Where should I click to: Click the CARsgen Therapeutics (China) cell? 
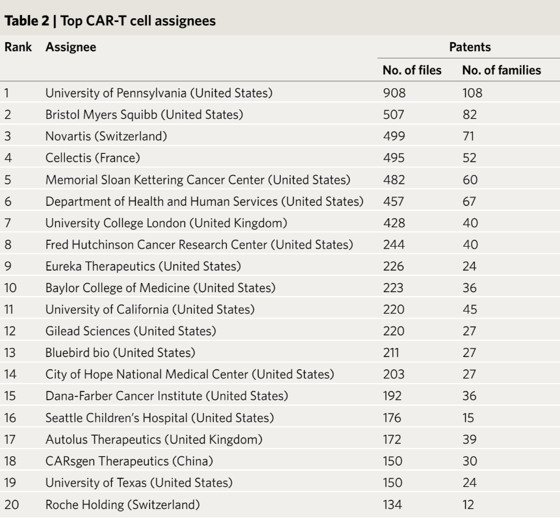(129, 461)
